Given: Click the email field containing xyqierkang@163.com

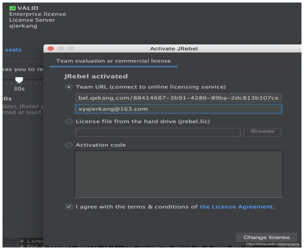Looking at the screenshot, I should [x=178, y=109].
